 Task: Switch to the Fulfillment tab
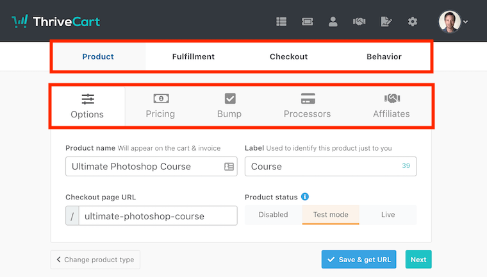(x=193, y=56)
